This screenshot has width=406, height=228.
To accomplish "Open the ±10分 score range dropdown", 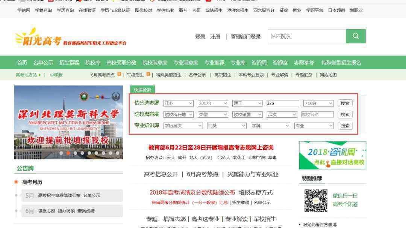I will coord(318,103).
